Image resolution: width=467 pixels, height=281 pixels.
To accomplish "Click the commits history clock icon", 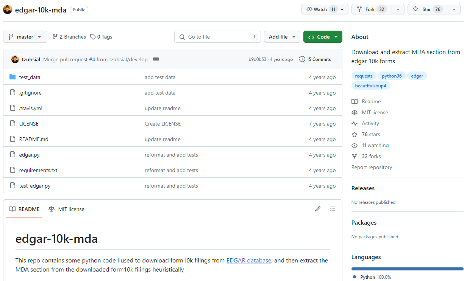I will (x=302, y=59).
